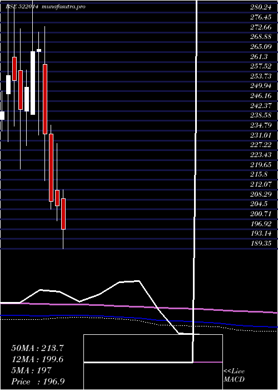Click the Price : 196.9 readout
The image size is (278, 390).
[38, 382]
